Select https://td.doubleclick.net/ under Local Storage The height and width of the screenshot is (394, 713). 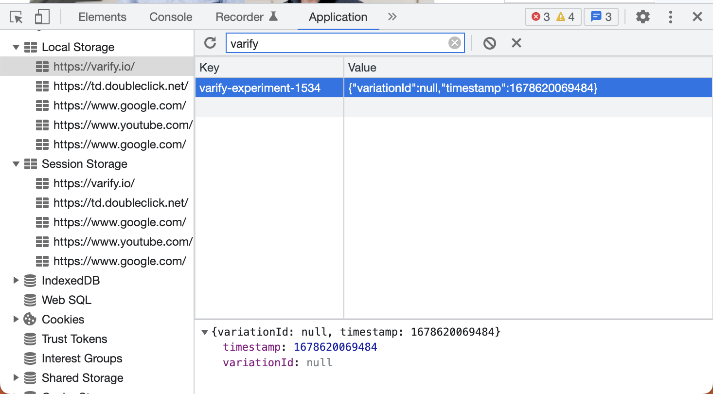coord(97,86)
